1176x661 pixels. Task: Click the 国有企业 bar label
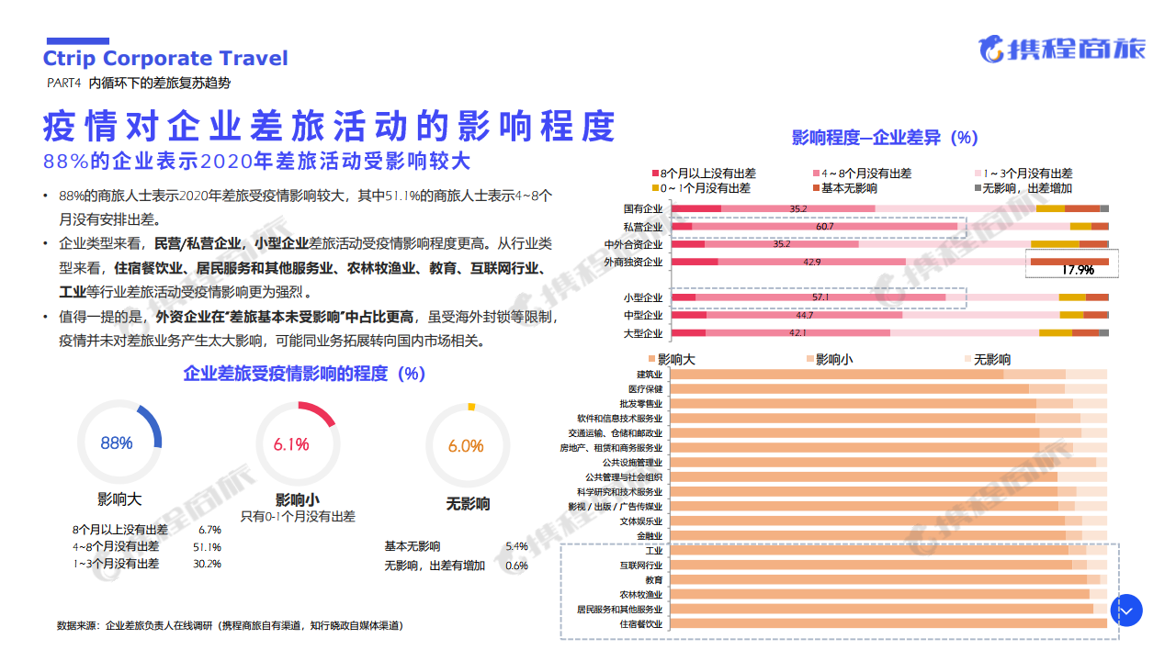(x=643, y=209)
